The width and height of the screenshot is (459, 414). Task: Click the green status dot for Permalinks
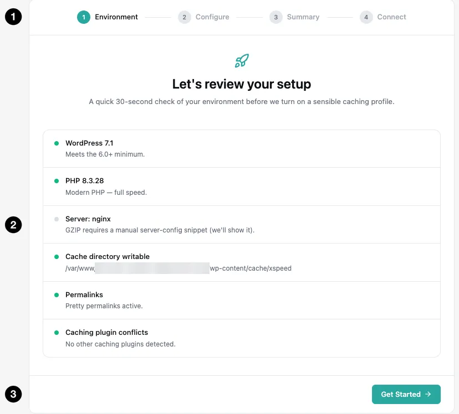[57, 295]
